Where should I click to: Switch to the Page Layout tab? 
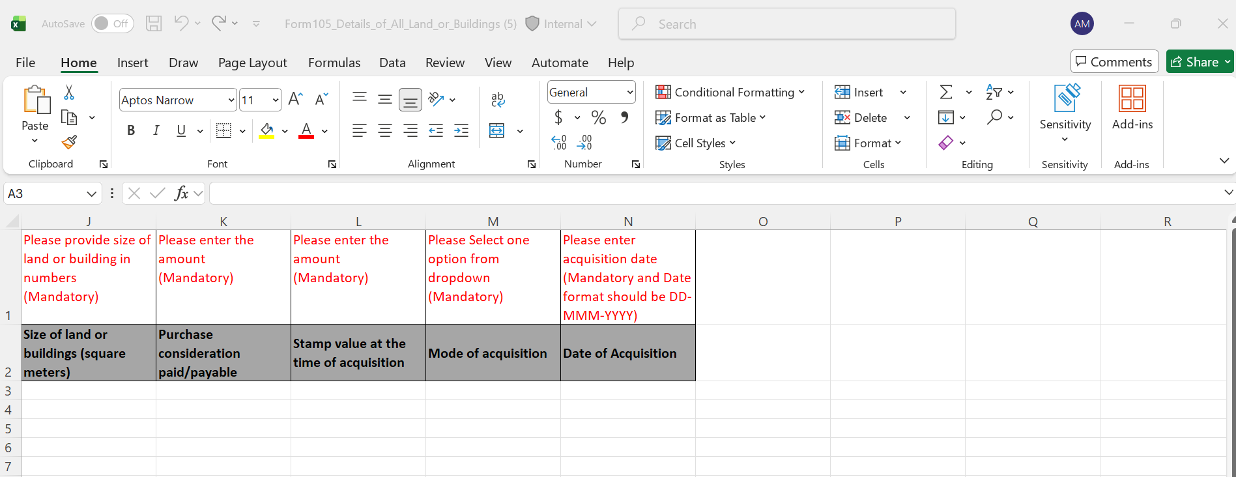click(x=252, y=63)
